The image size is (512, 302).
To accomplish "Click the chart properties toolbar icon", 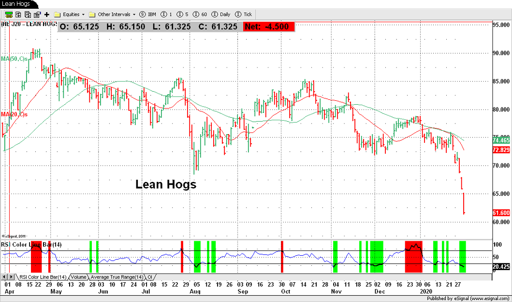I will click(37, 14).
